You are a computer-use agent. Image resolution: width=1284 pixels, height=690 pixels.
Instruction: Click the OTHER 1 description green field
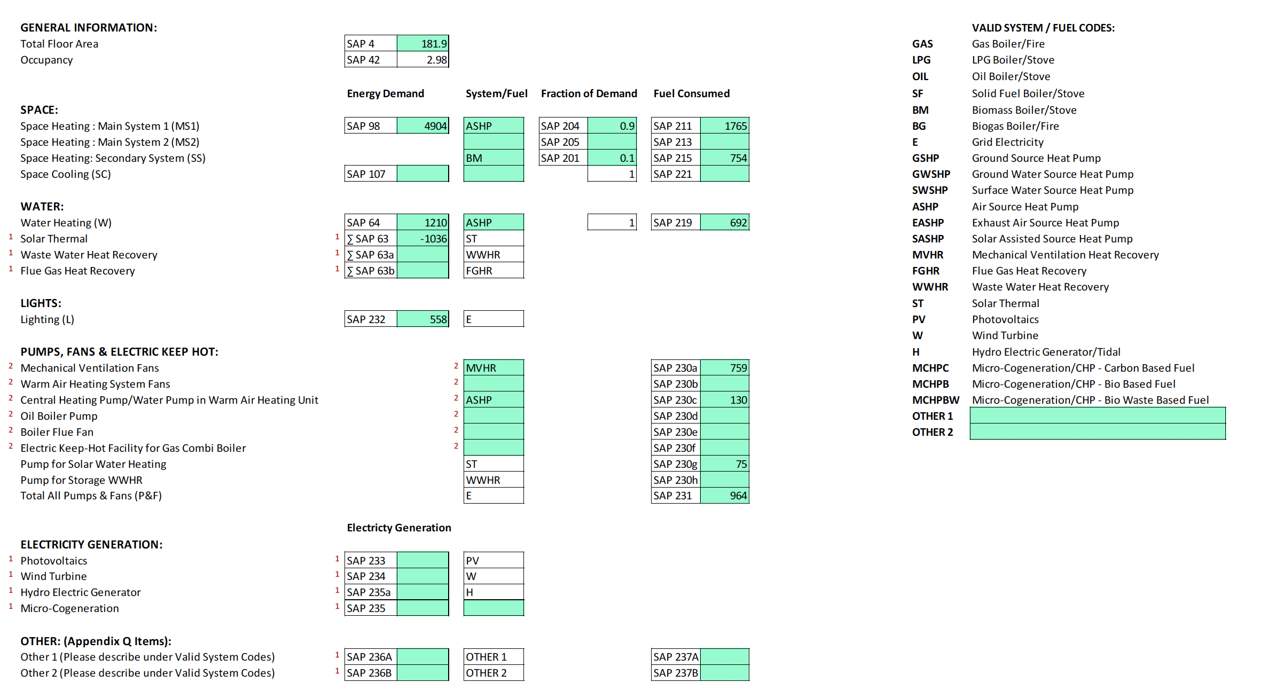click(1098, 415)
